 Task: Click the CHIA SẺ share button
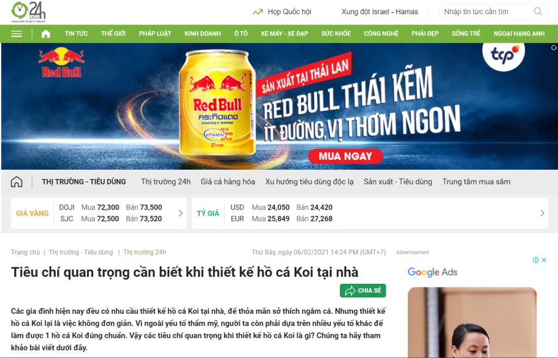[363, 290]
